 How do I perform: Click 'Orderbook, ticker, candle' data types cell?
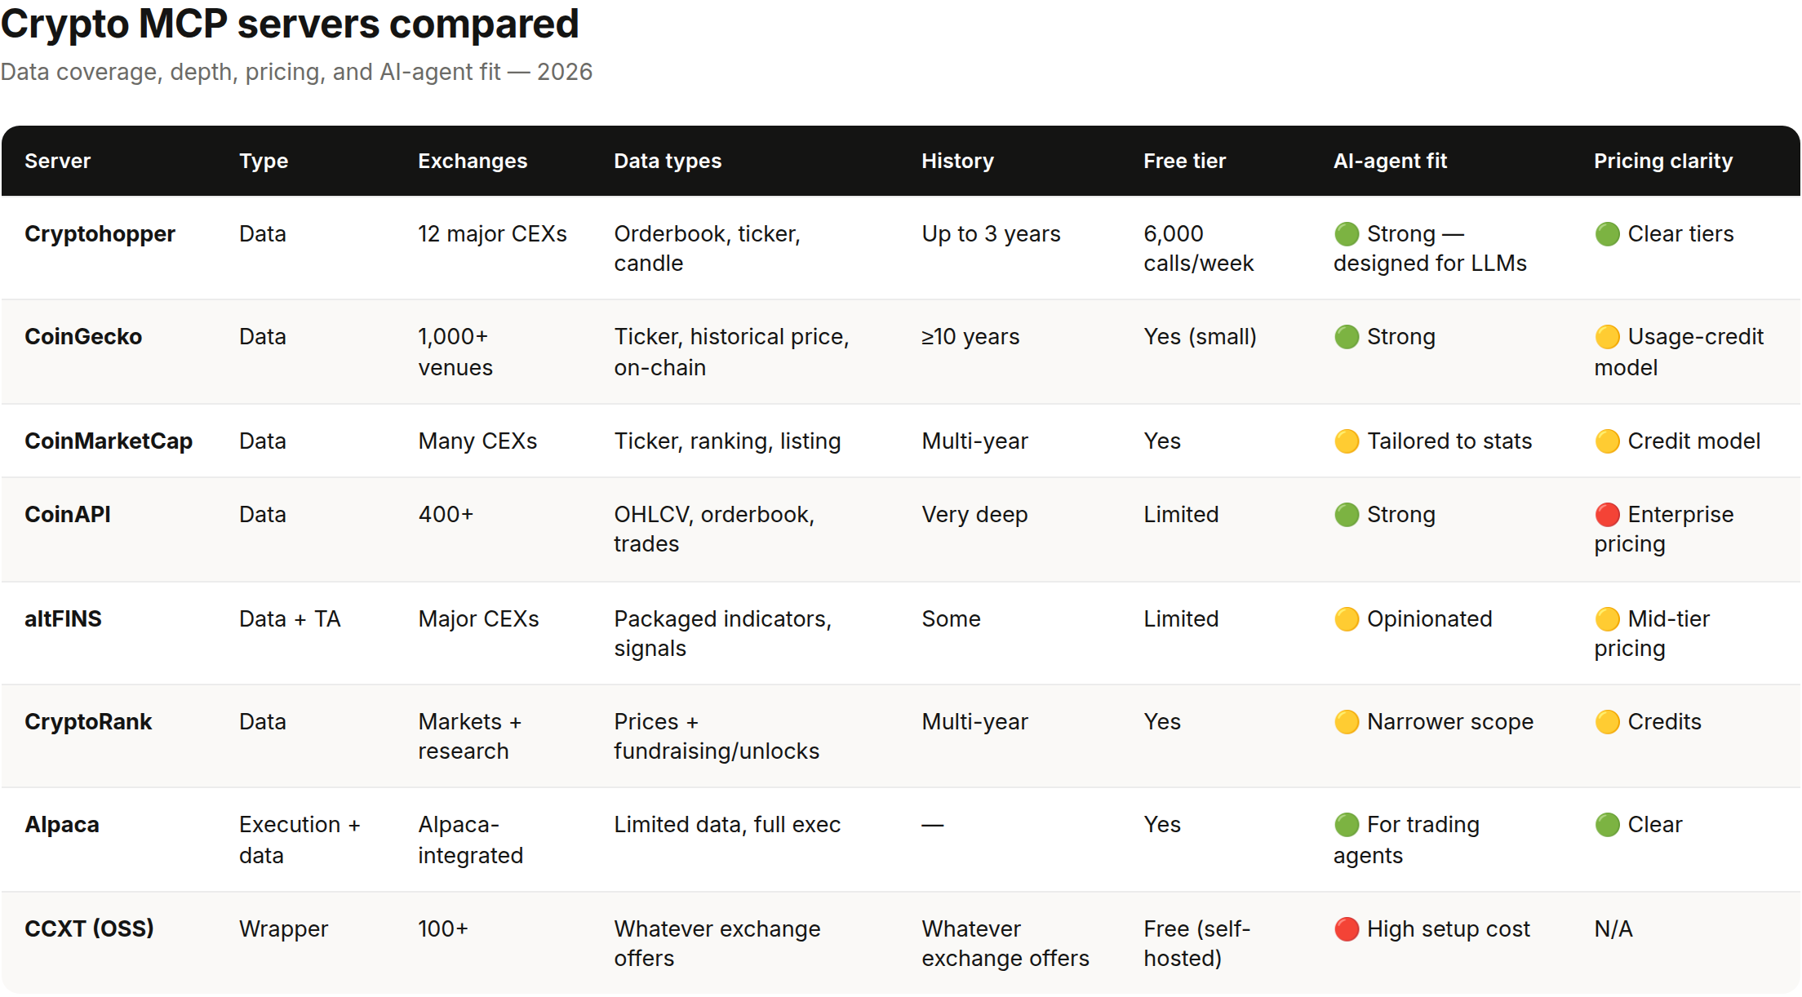(707, 249)
